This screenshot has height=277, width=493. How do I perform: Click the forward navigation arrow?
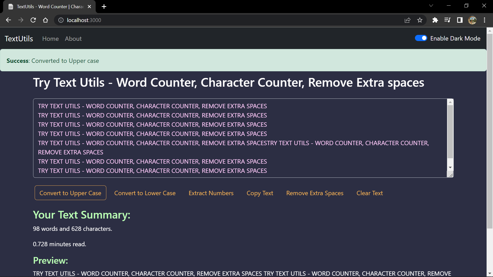coord(21,20)
